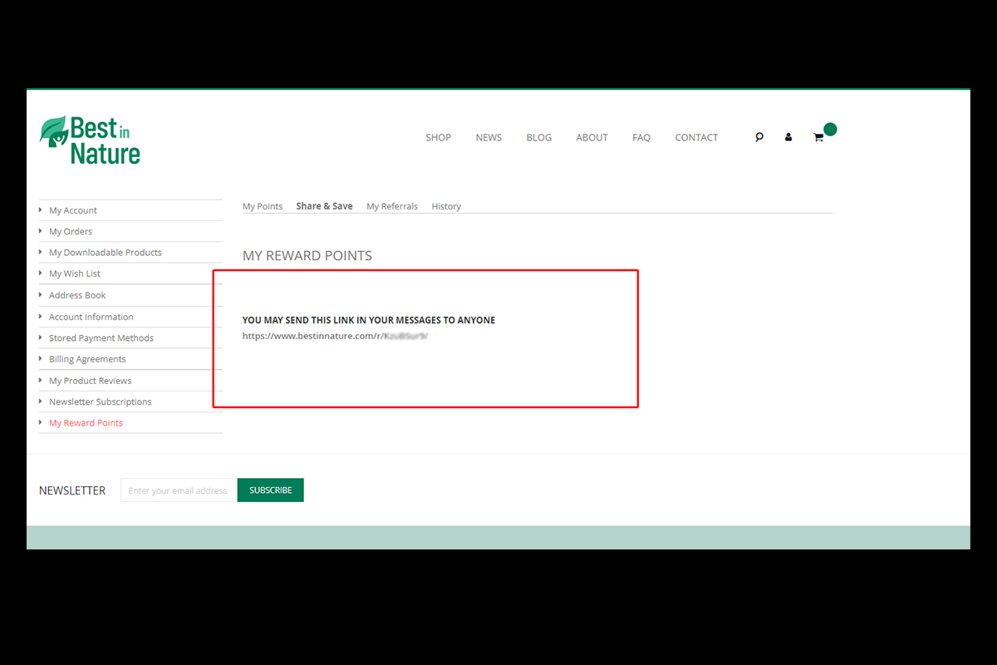Open My Orders in the sidebar

(71, 231)
